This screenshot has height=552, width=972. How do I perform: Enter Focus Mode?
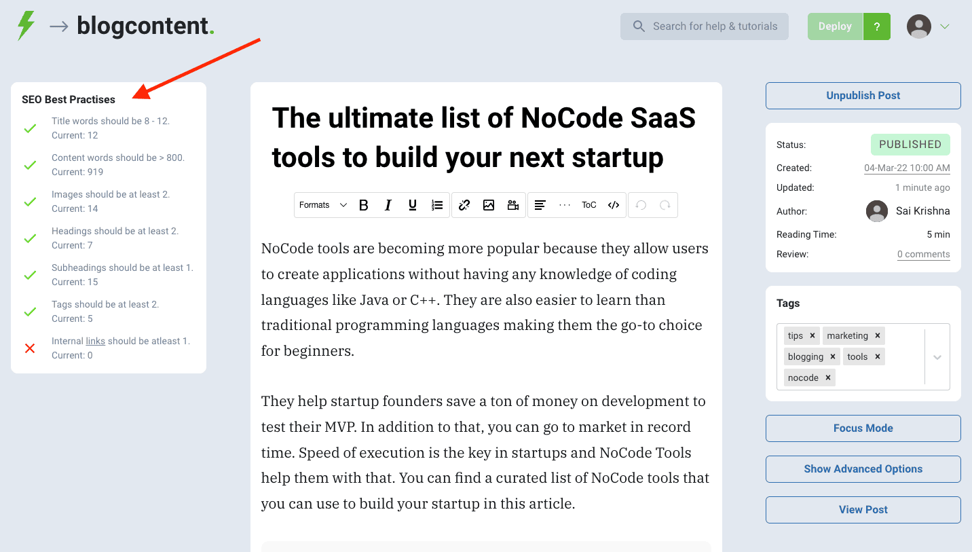point(863,428)
